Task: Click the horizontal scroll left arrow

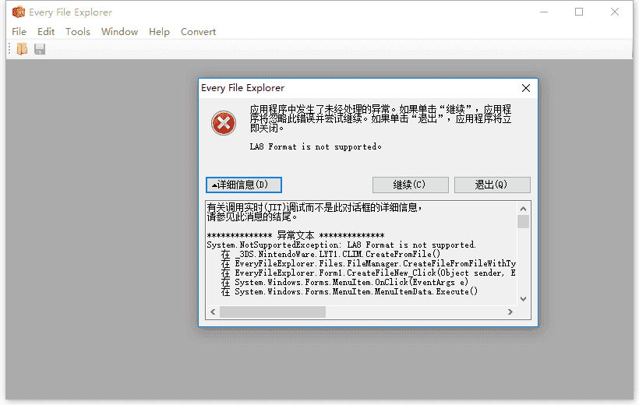Action: click(x=213, y=312)
